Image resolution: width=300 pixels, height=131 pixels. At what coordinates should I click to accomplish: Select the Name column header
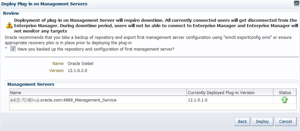[98, 93]
